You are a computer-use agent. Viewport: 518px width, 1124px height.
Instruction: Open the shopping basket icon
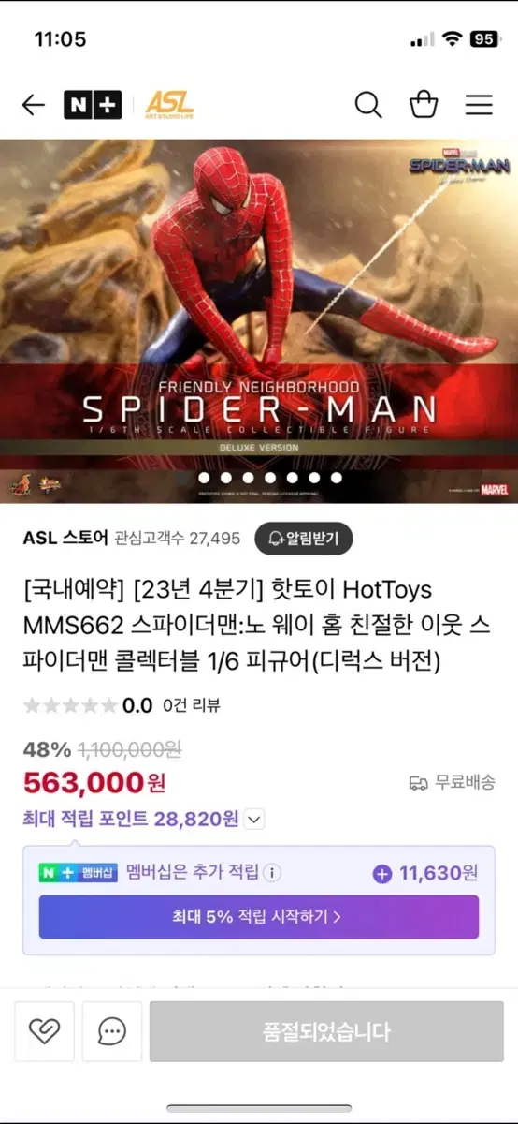tap(424, 104)
